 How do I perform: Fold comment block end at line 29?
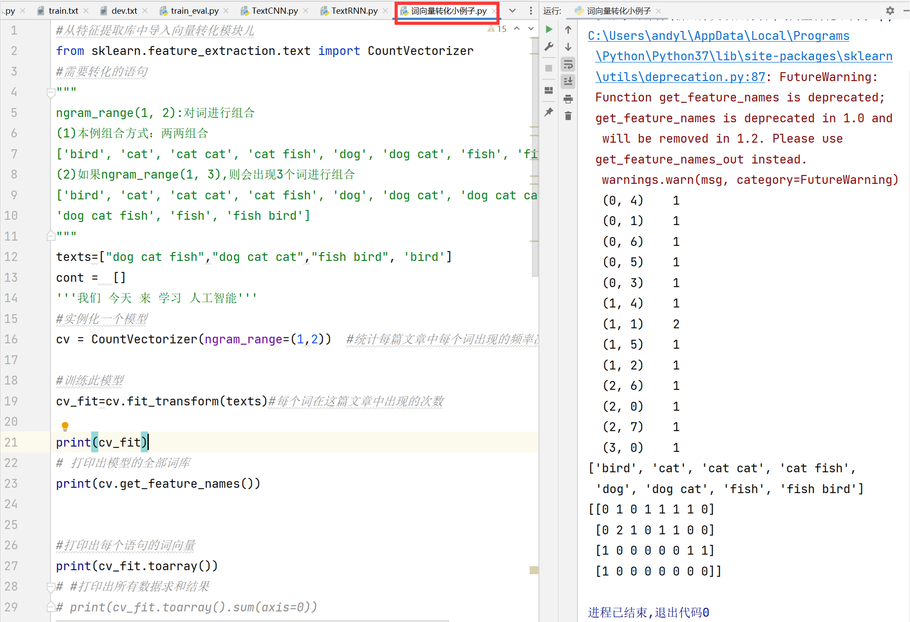click(x=51, y=607)
